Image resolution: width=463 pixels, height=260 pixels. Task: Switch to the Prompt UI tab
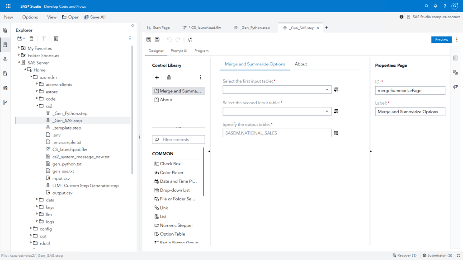(179, 51)
